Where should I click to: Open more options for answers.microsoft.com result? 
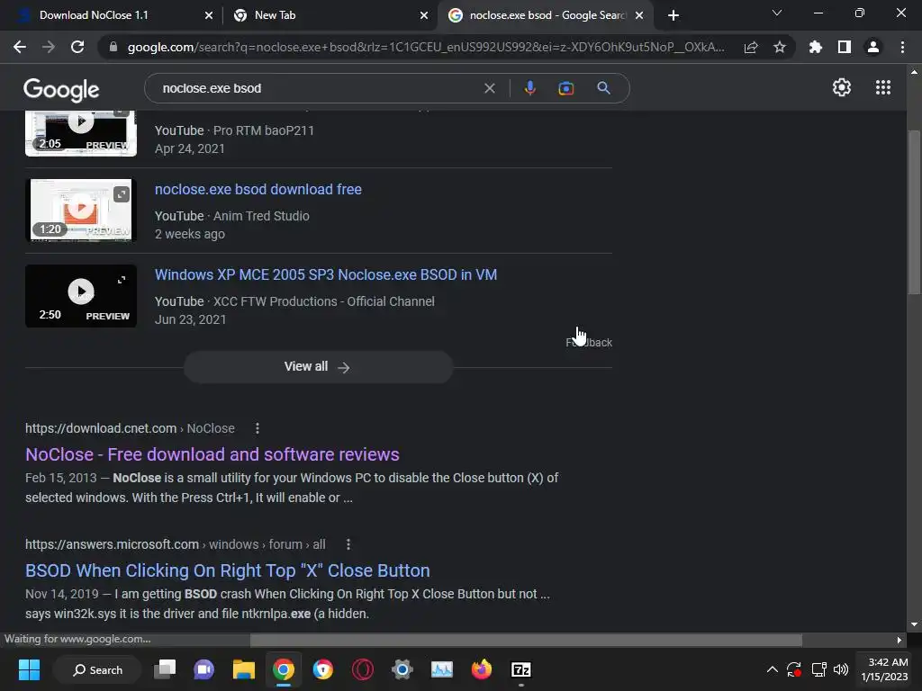[348, 544]
